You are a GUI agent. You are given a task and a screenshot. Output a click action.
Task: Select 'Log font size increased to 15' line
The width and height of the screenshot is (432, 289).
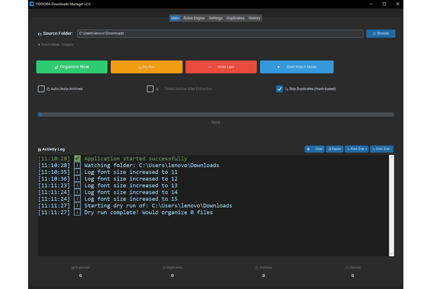coord(131,199)
